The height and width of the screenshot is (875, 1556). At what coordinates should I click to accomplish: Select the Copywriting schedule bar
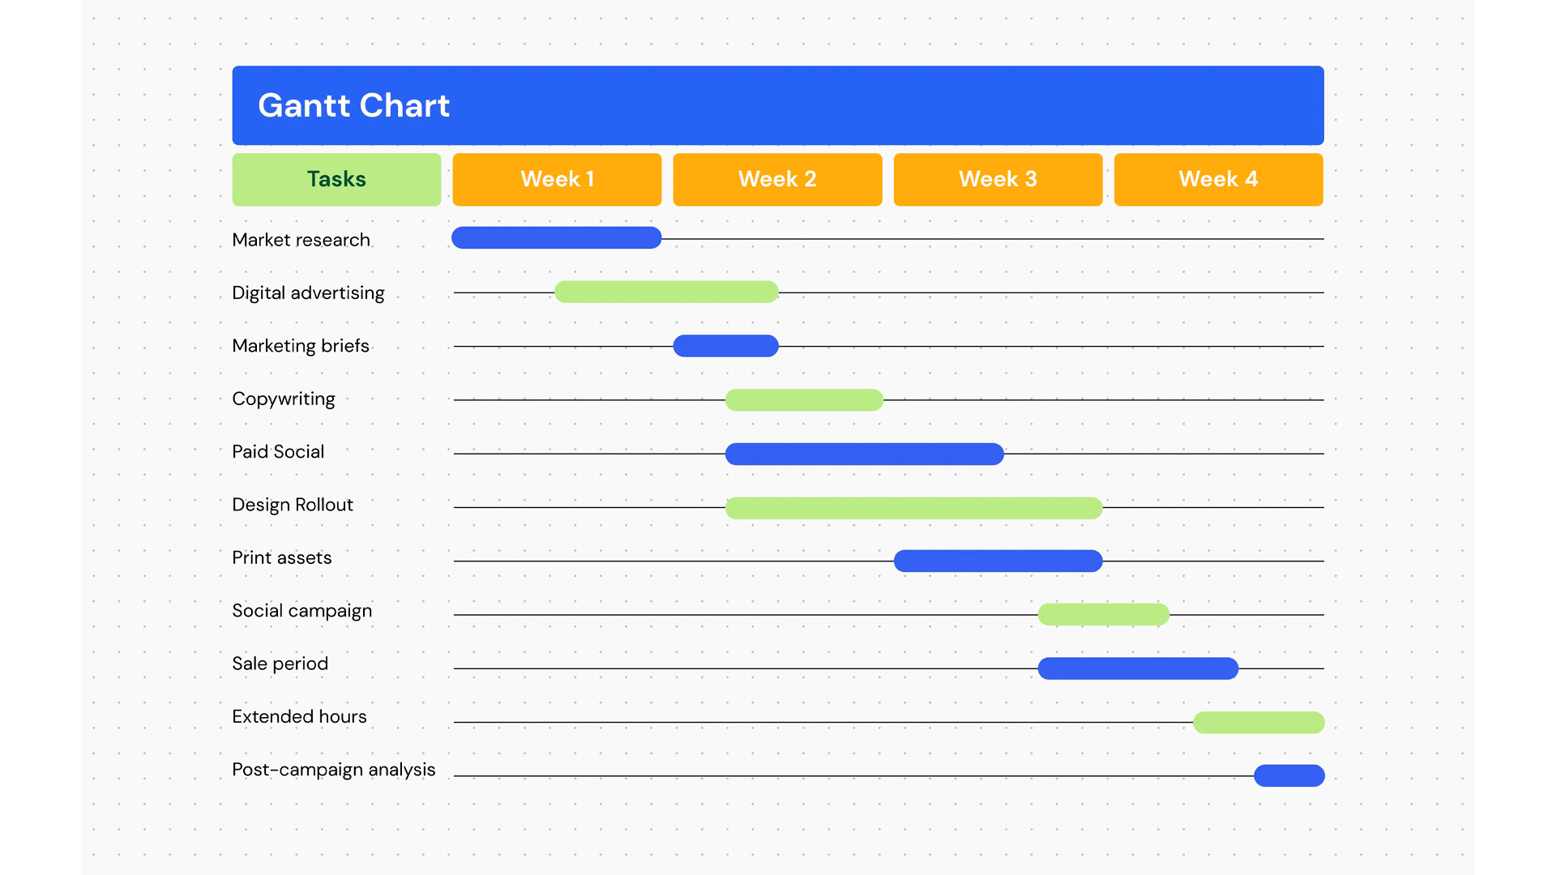(804, 399)
